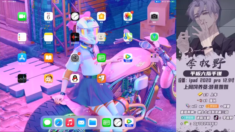Tap the home screen page indicator dots

[x=88, y=111]
